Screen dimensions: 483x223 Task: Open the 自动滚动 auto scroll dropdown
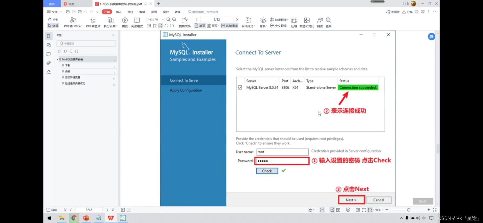click(248, 22)
